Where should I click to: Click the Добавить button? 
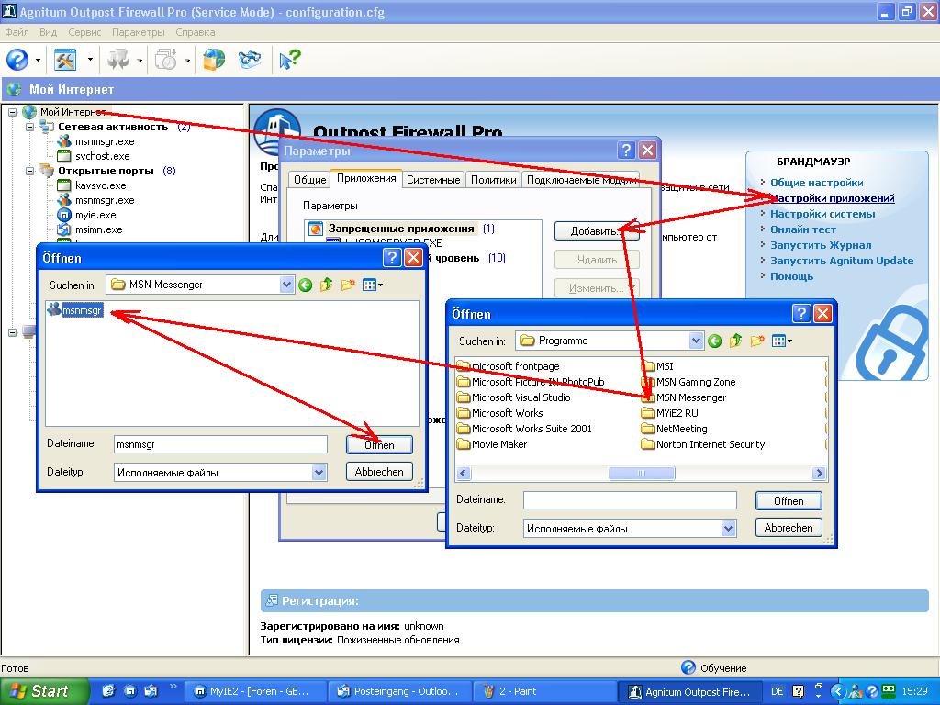(597, 231)
